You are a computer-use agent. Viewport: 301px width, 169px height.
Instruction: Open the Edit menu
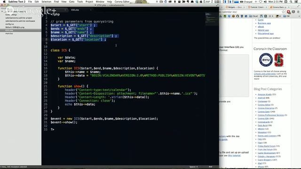click(37, 2)
